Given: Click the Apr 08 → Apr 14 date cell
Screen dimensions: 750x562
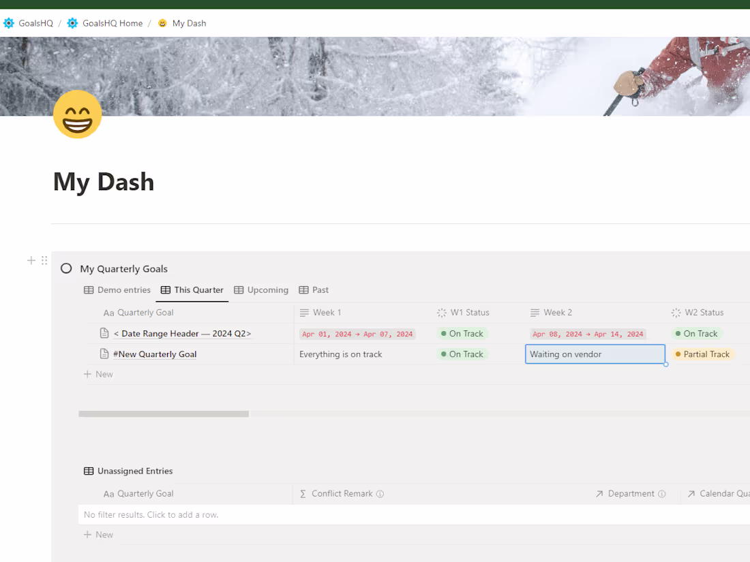Looking at the screenshot, I should pyautogui.click(x=588, y=334).
